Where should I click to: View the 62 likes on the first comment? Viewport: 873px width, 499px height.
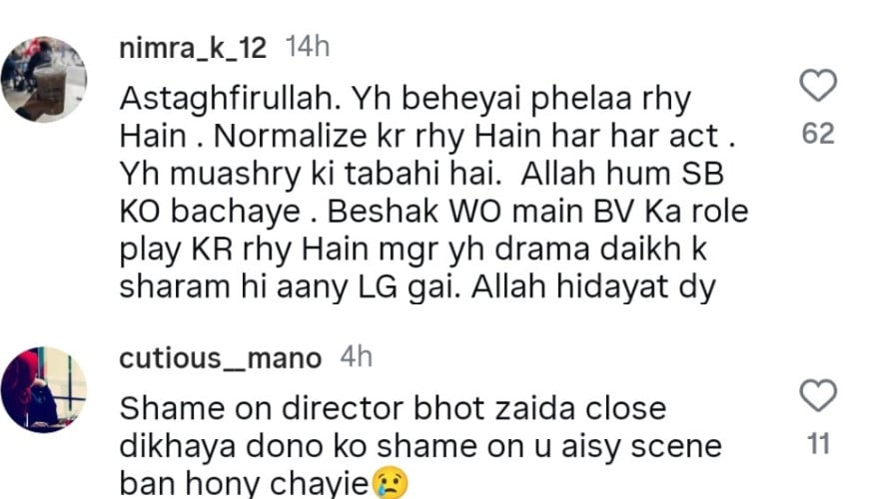[818, 134]
